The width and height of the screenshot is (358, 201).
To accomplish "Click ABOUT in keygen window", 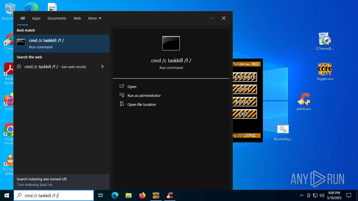I will coord(245,102).
